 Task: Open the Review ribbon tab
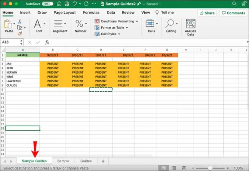click(128, 13)
